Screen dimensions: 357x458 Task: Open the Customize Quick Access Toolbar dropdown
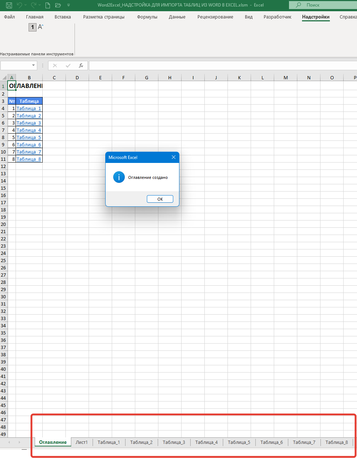(x=68, y=5)
